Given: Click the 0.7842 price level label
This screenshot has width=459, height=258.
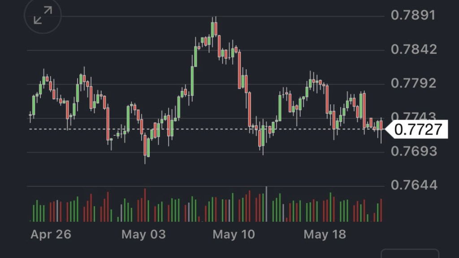Looking at the screenshot, I should tap(413, 49).
